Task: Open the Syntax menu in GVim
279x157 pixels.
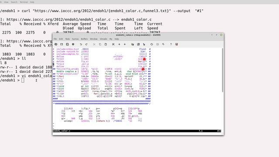Action: click(x=75, y=39)
